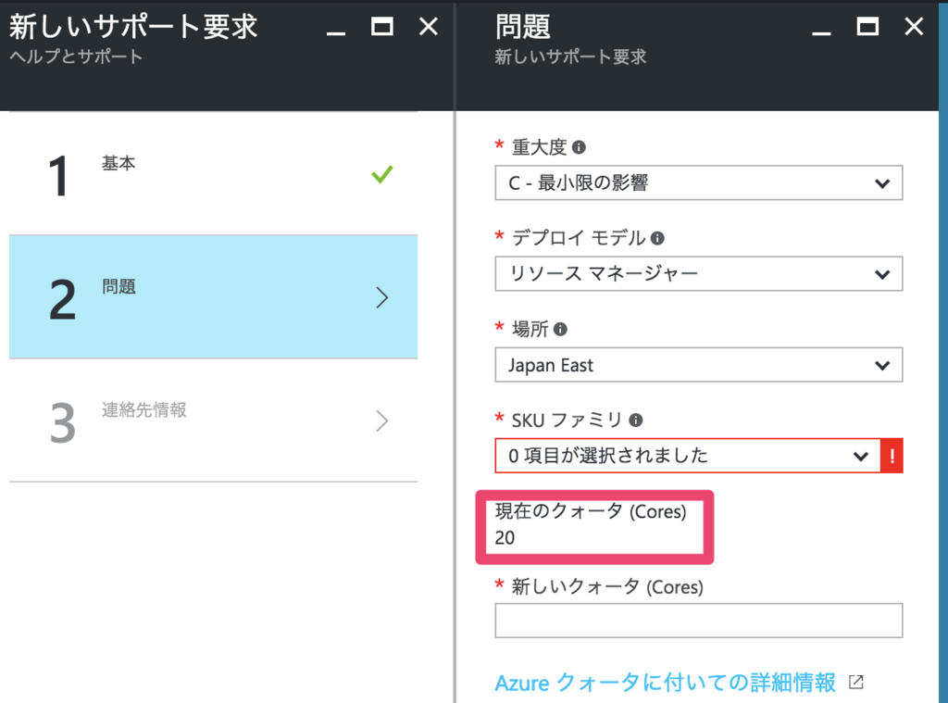Click the info icon next to 重大度
This screenshot has width=948, height=703.
pos(579,147)
